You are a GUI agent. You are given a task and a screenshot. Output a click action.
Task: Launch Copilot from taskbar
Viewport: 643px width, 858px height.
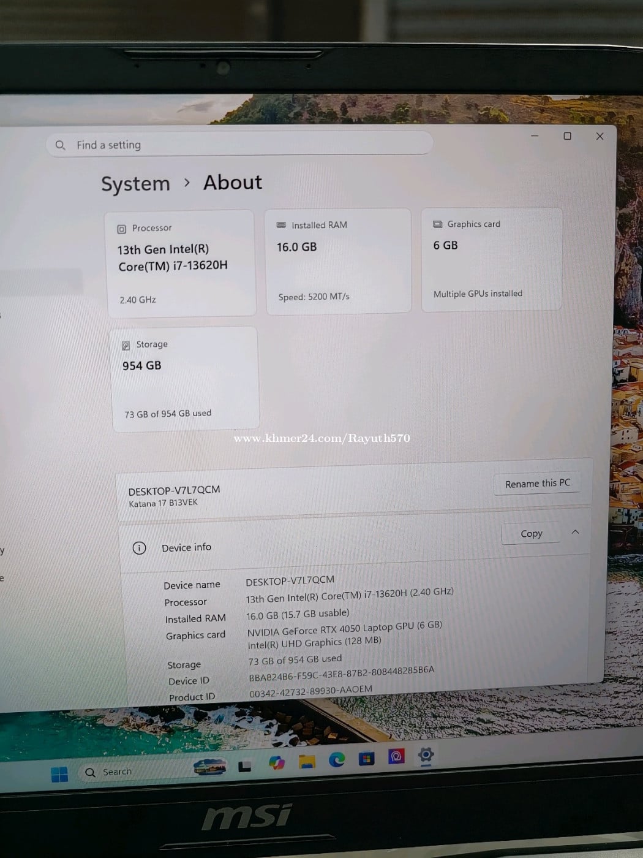[x=276, y=763]
